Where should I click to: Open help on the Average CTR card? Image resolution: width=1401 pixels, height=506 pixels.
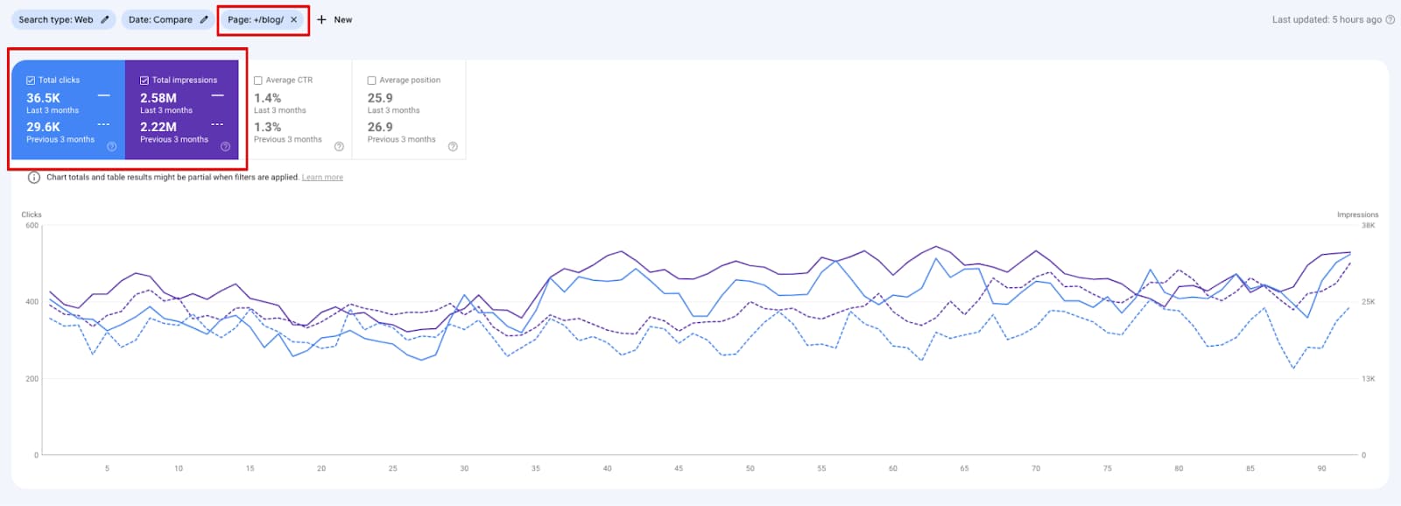(339, 147)
